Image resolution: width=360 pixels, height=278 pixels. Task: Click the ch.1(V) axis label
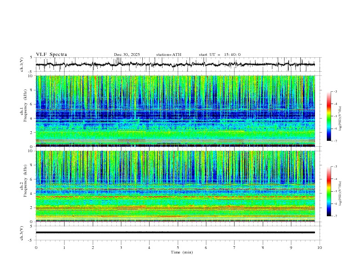point(22,65)
